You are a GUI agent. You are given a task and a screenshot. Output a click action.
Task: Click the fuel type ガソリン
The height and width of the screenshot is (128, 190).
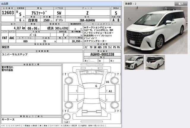59,20
